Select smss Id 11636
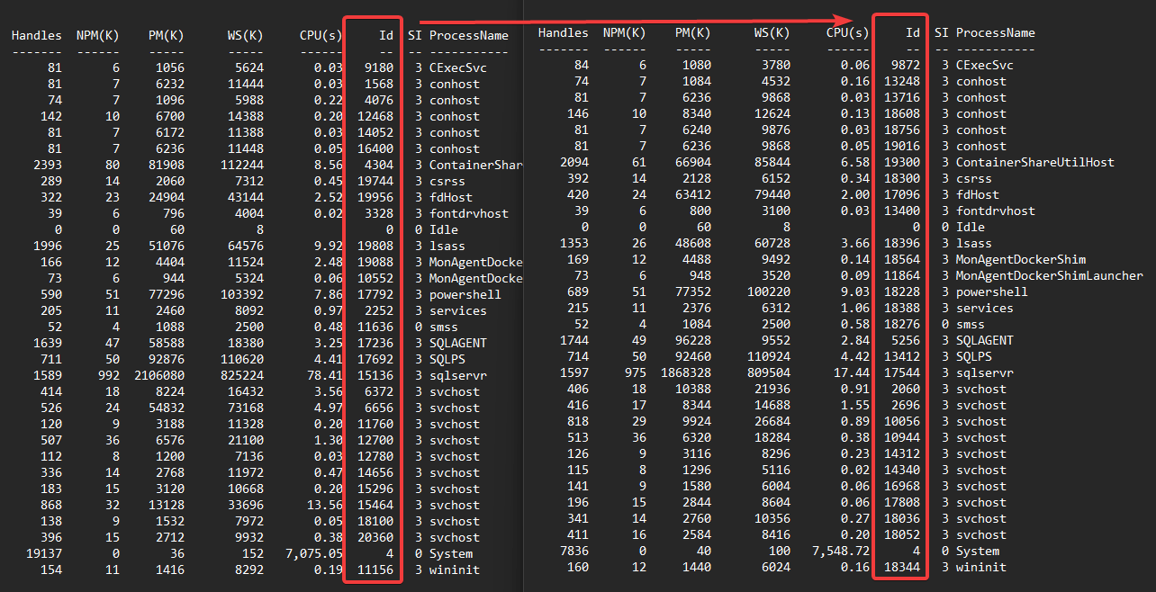 375,327
